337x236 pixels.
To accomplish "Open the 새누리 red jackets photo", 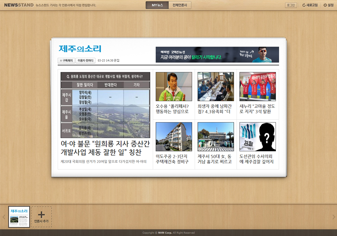I will pyautogui.click(x=258, y=87).
